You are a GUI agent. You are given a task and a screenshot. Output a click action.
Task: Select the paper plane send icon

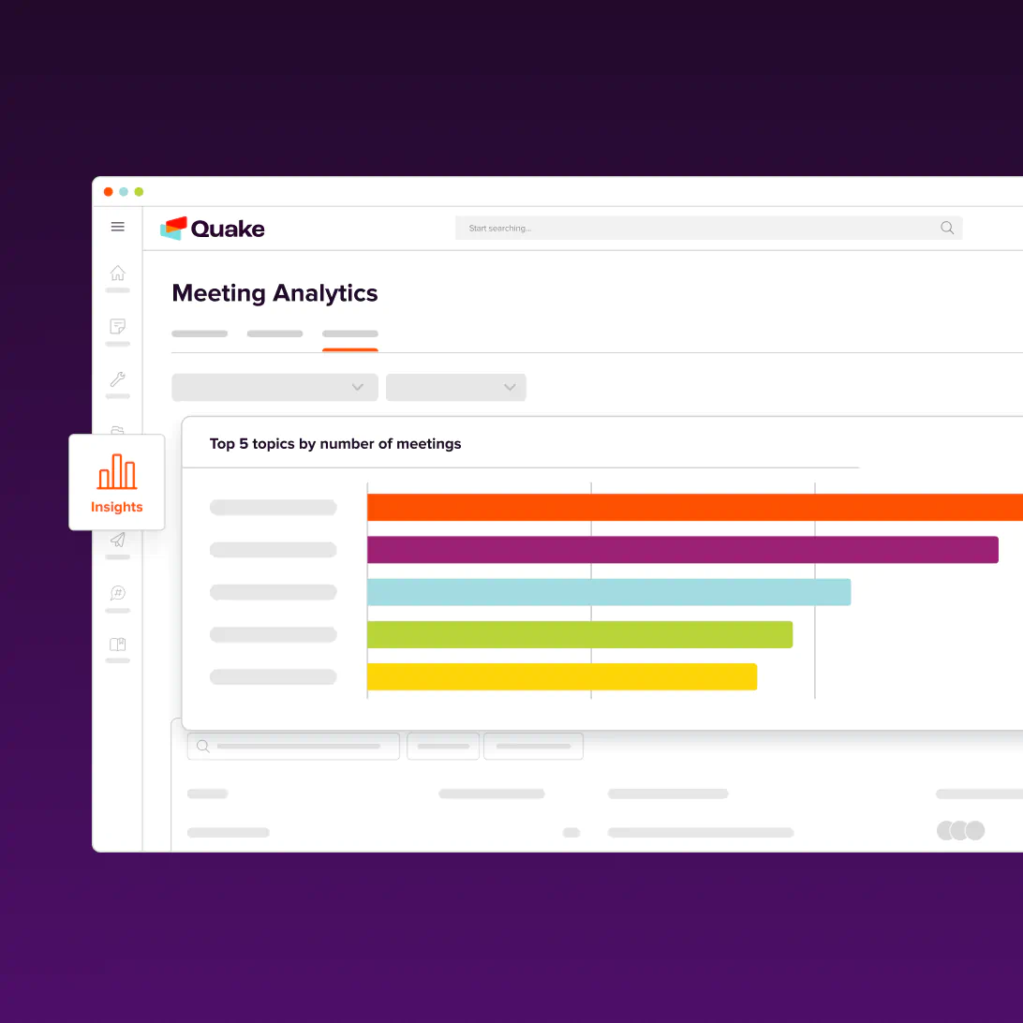117,540
